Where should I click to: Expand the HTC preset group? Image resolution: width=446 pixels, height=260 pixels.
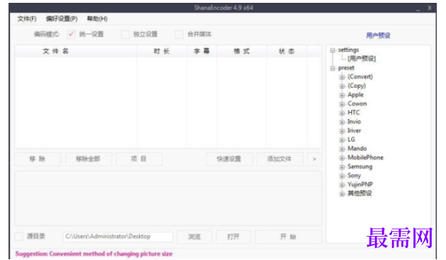click(x=342, y=113)
